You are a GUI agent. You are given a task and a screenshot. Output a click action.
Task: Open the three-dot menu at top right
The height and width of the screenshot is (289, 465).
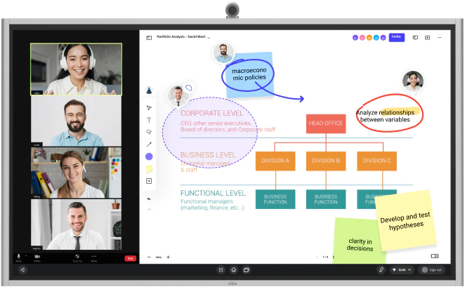click(x=440, y=37)
